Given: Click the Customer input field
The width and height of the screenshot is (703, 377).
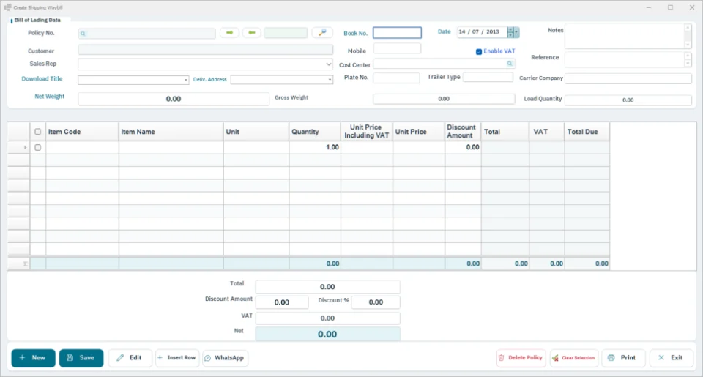Looking at the screenshot, I should 205,49.
